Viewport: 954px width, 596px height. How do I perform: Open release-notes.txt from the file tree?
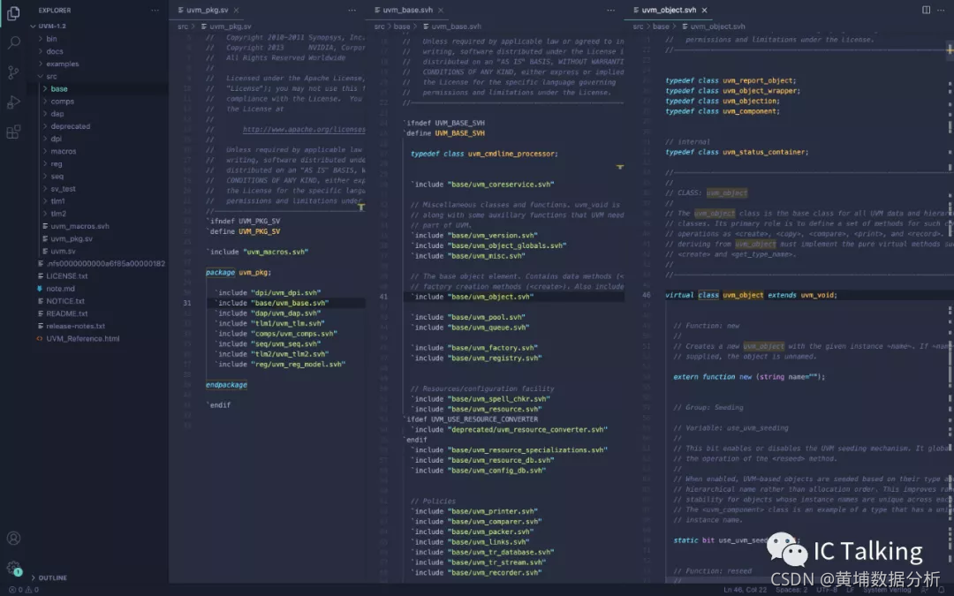(x=75, y=326)
